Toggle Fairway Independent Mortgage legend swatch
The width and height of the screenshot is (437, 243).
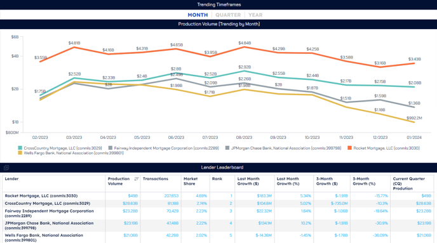pyautogui.click(x=111, y=148)
